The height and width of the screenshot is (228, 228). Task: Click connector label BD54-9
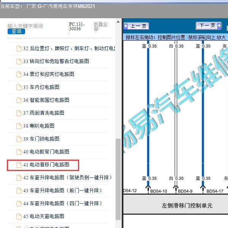185,191
